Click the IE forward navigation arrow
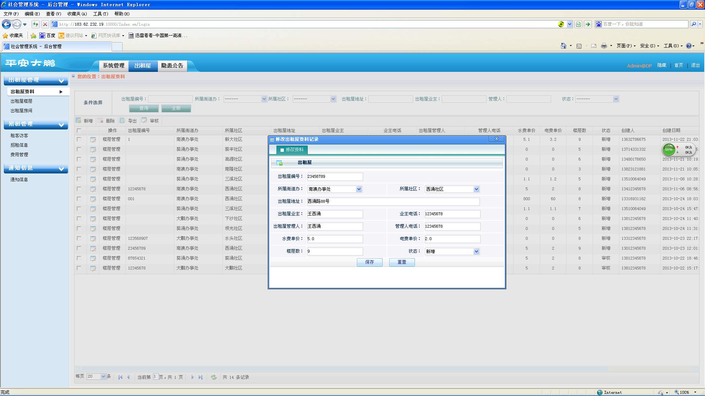Viewport: 705px width, 396px height. 17,24
